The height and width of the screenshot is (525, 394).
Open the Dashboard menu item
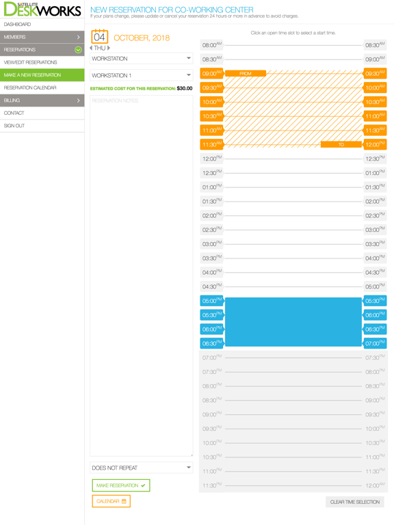(x=42, y=25)
